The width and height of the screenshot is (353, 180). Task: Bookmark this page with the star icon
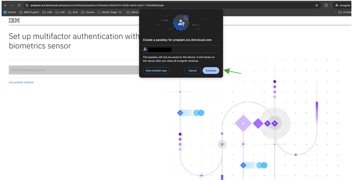317,5
